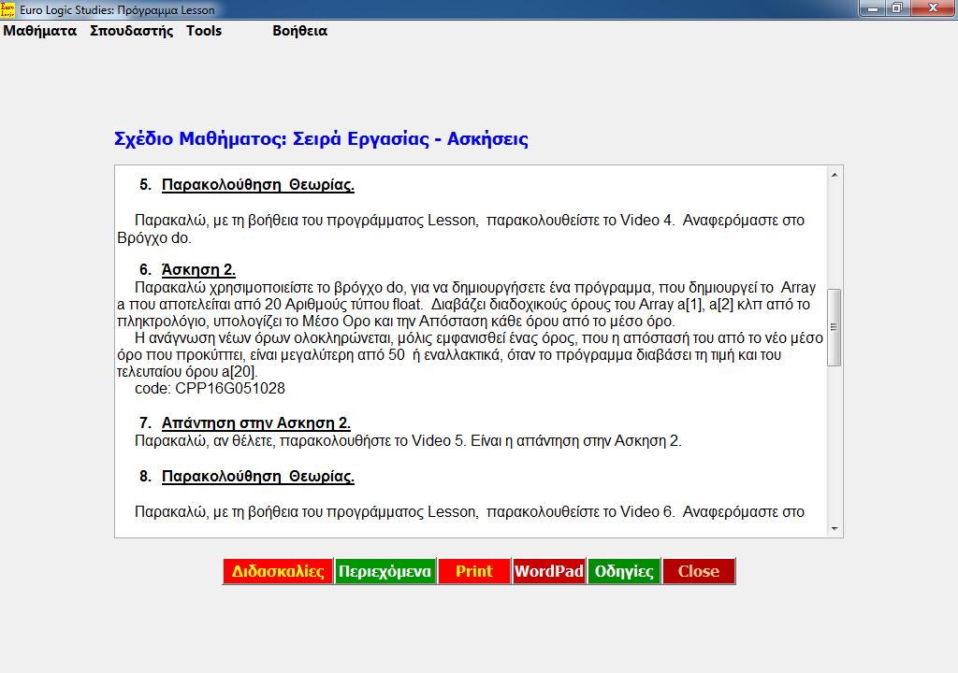The width and height of the screenshot is (958, 673).
Task: Show the Οδηγίες instructions
Action: (x=624, y=571)
